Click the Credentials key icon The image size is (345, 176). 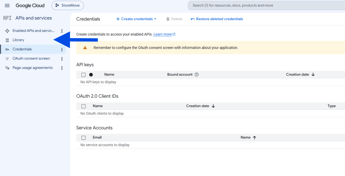coord(7,49)
